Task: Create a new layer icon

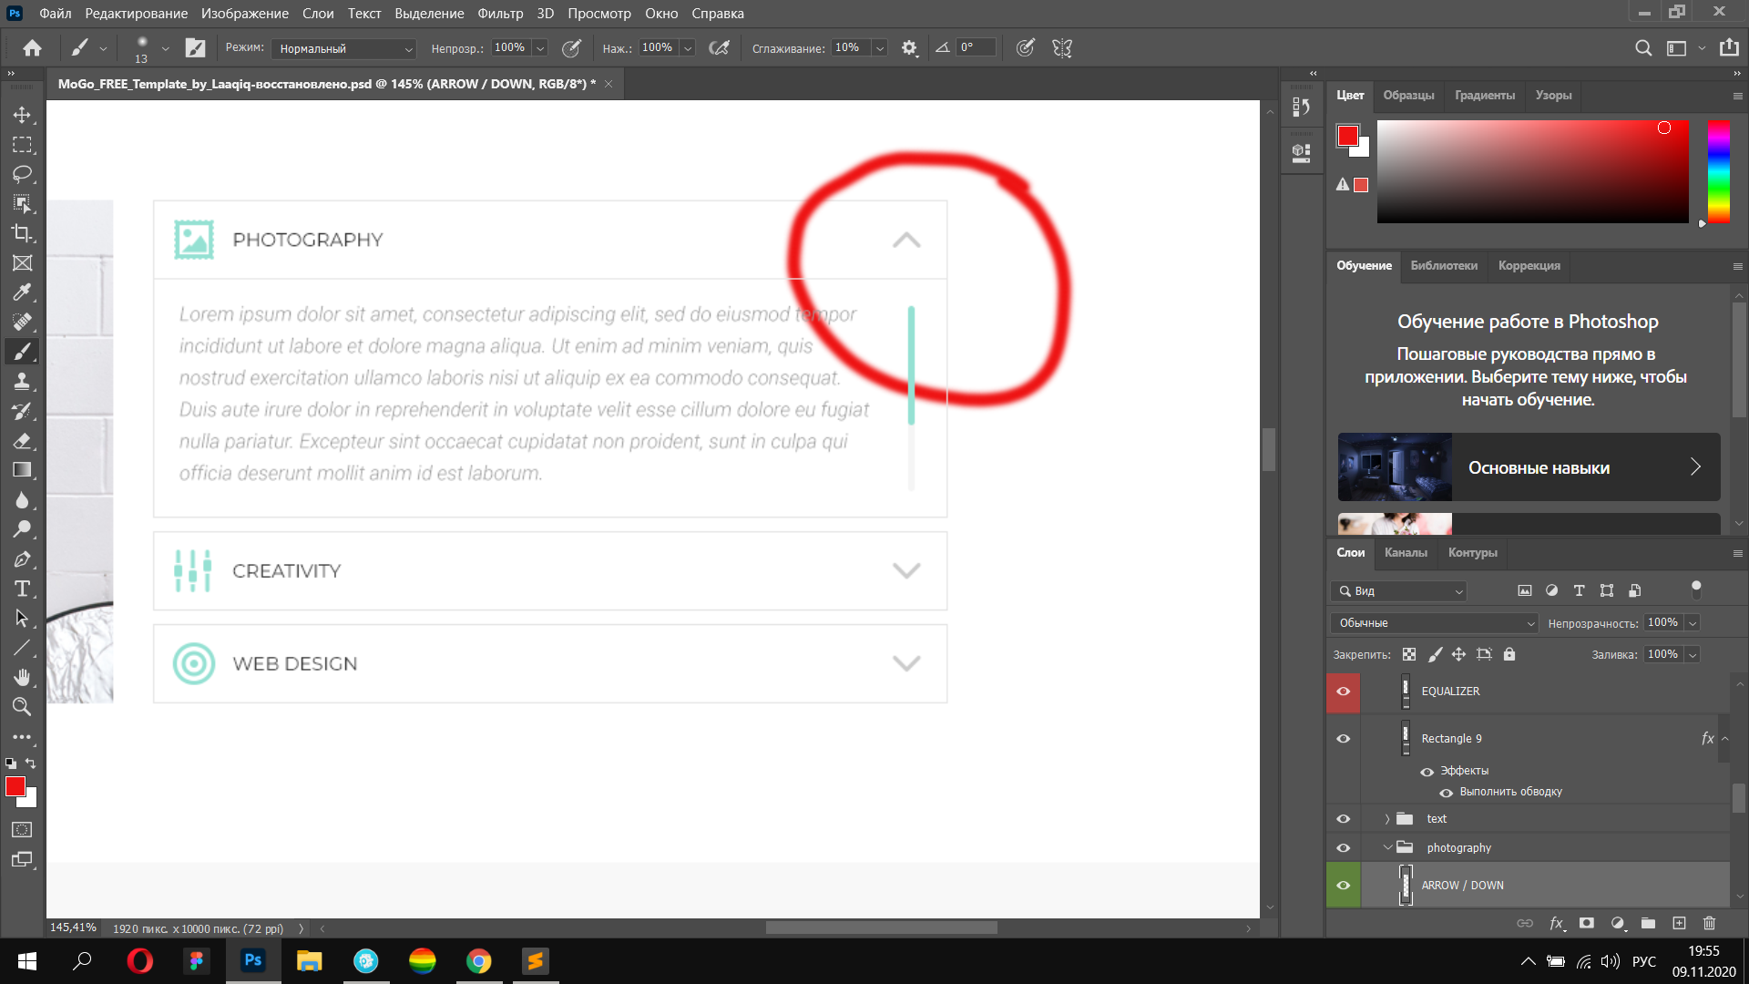Action: coord(1679,923)
